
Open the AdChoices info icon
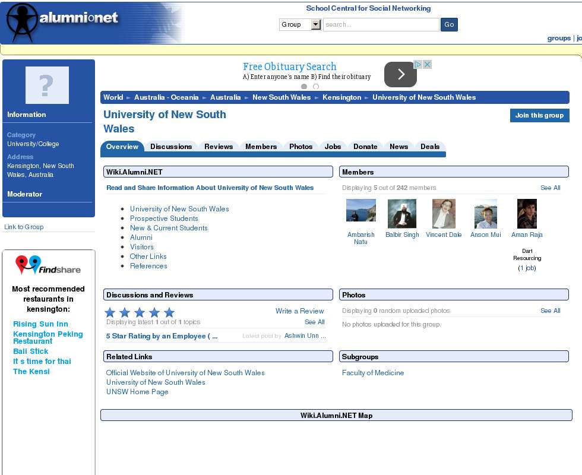417,65
